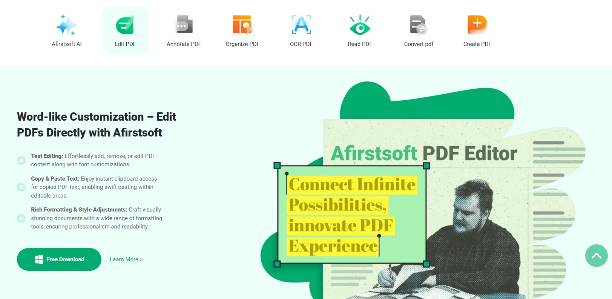Click the Free Download button text
Viewport: 612px width, 299px height.
coord(65,259)
